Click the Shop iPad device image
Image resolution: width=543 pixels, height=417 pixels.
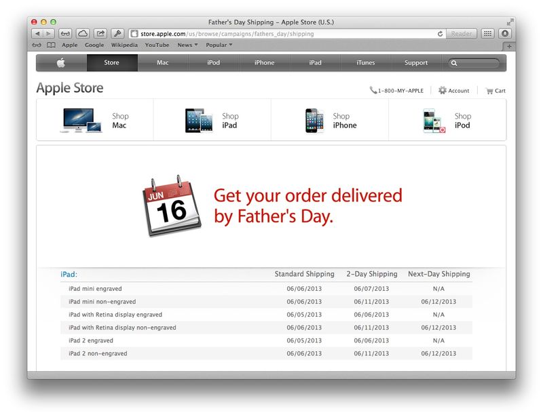tap(199, 121)
